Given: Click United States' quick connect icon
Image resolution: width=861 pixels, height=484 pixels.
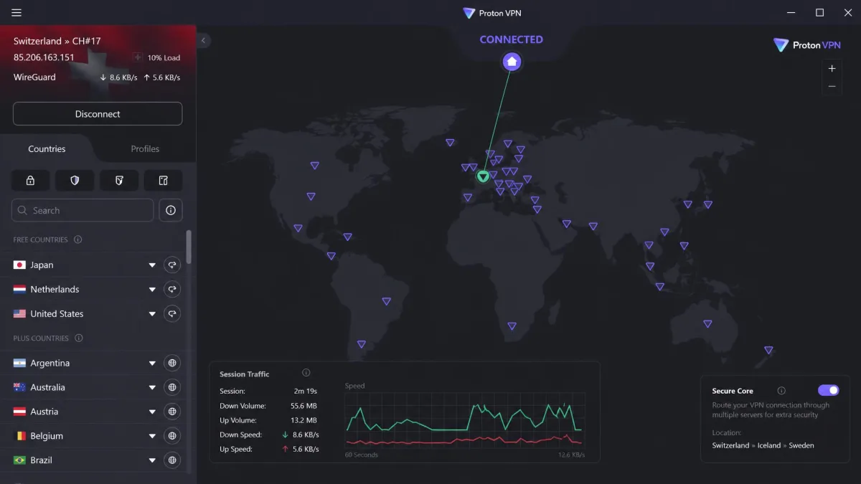Looking at the screenshot, I should [x=171, y=314].
